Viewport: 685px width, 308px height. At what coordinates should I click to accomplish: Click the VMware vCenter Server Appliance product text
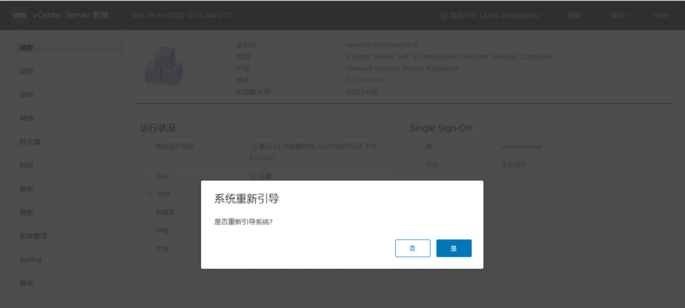[x=402, y=68]
